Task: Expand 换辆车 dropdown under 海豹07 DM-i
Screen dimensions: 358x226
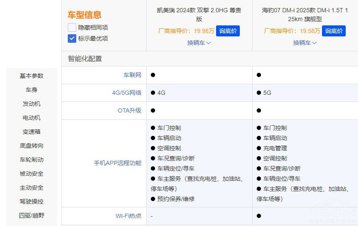Action: coord(305,43)
